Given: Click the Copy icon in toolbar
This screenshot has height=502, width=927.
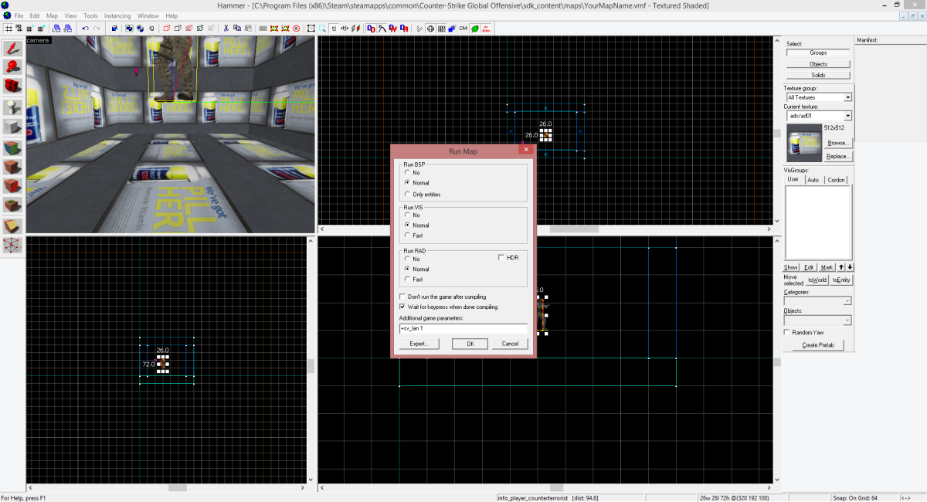Looking at the screenshot, I should coord(237,28).
